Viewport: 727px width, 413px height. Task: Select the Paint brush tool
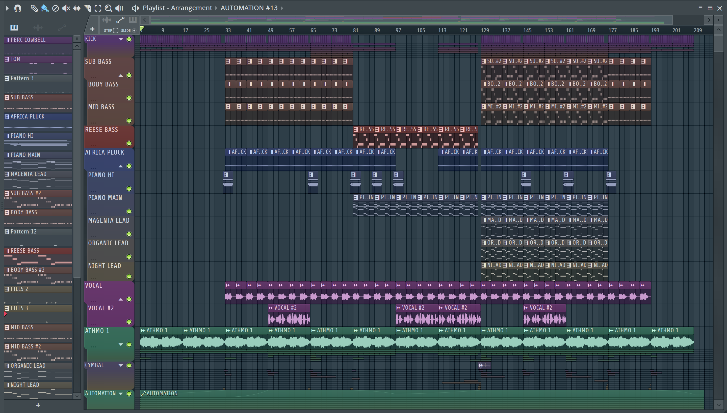click(x=45, y=8)
